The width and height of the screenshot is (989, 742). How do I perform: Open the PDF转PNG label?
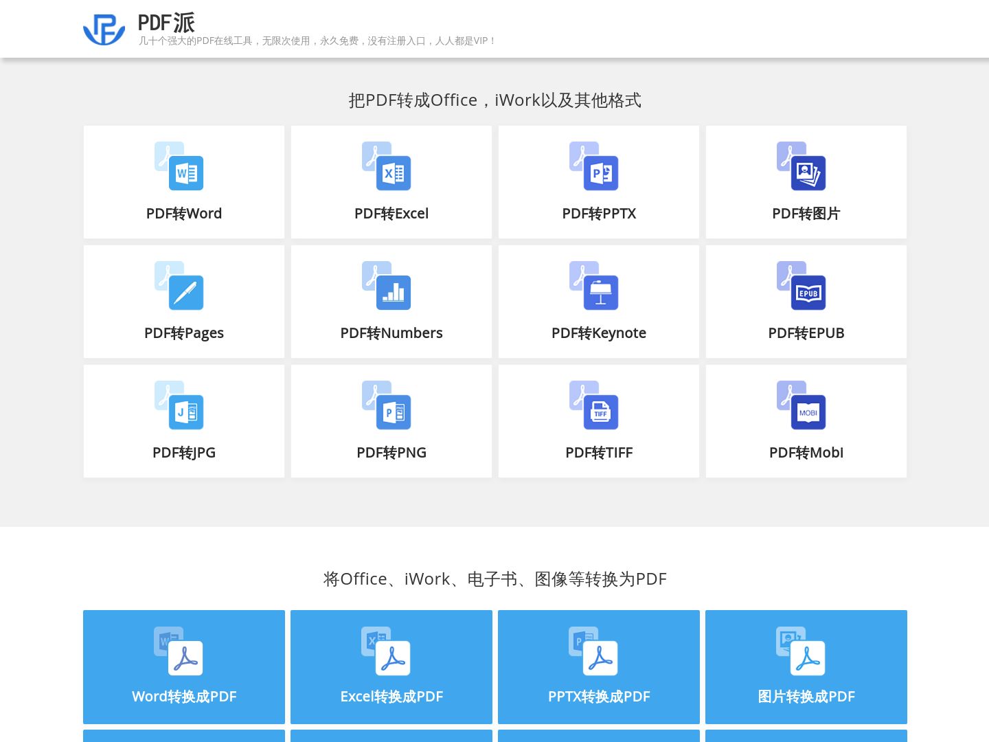click(391, 453)
